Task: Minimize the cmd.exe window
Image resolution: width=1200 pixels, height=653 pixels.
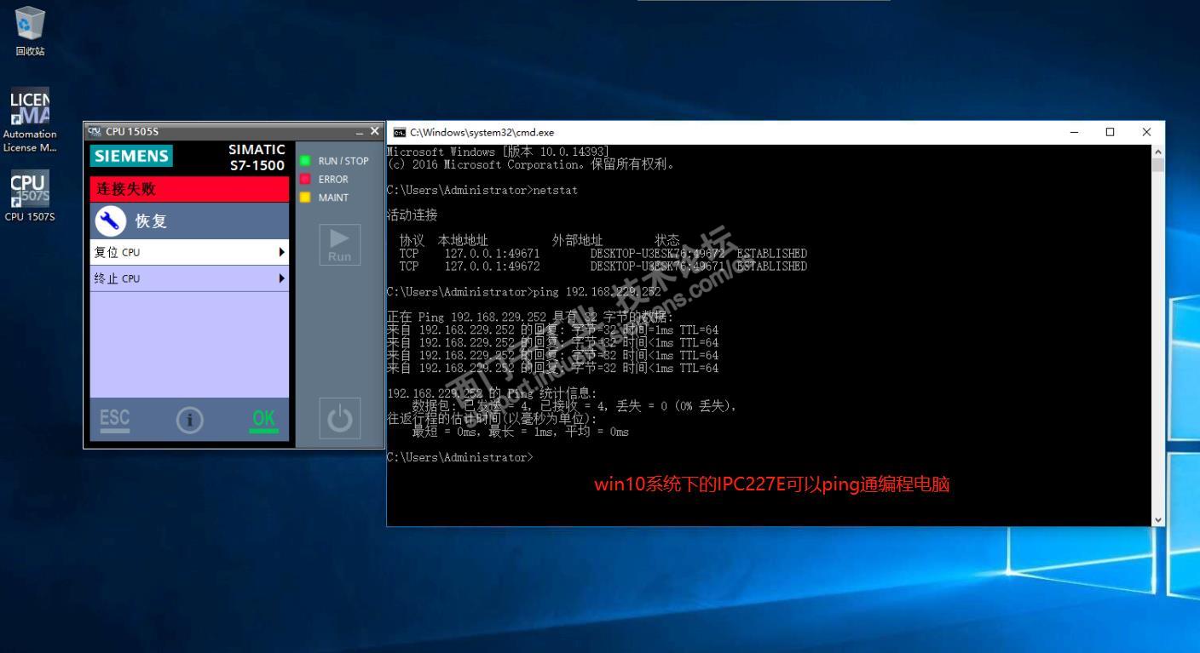Action: click(x=1074, y=132)
